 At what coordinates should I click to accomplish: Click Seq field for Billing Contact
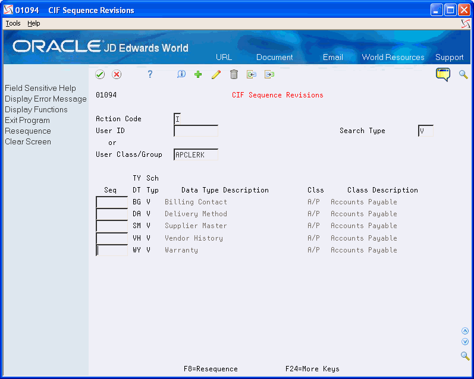pyautogui.click(x=112, y=202)
